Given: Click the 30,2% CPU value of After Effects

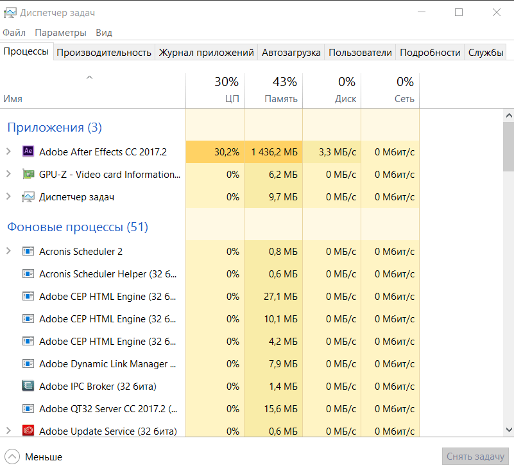Looking at the screenshot, I should click(227, 152).
